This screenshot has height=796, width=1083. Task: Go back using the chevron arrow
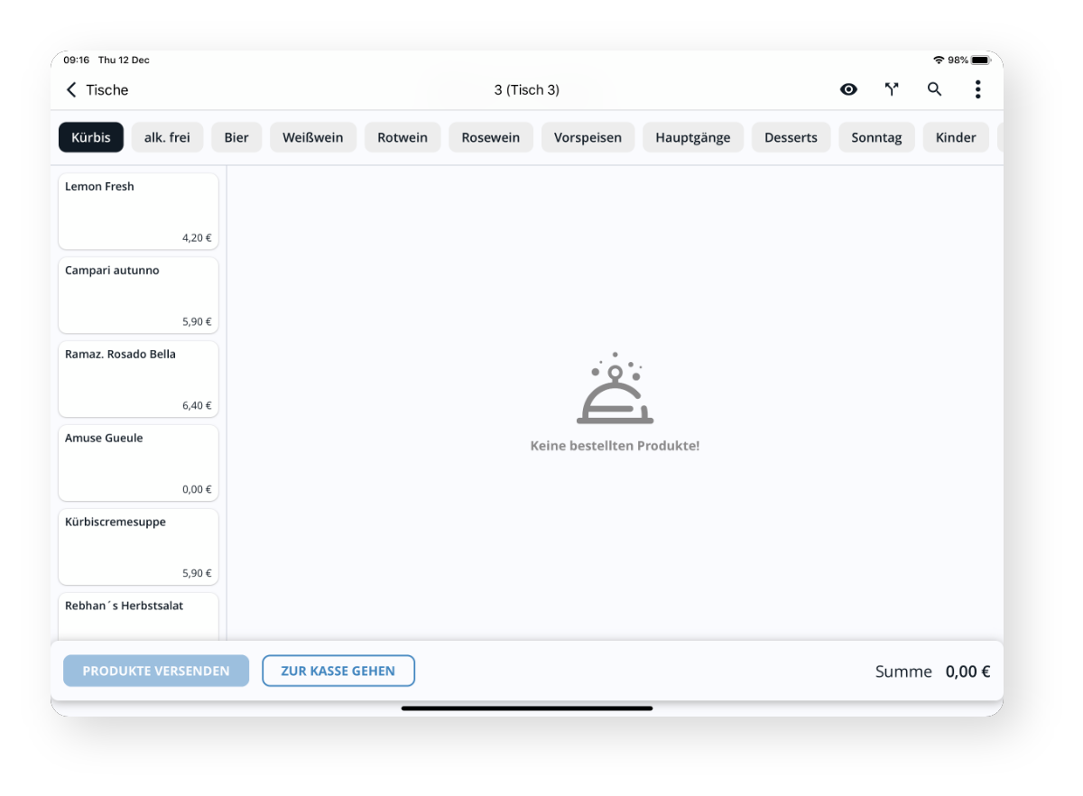tap(71, 89)
